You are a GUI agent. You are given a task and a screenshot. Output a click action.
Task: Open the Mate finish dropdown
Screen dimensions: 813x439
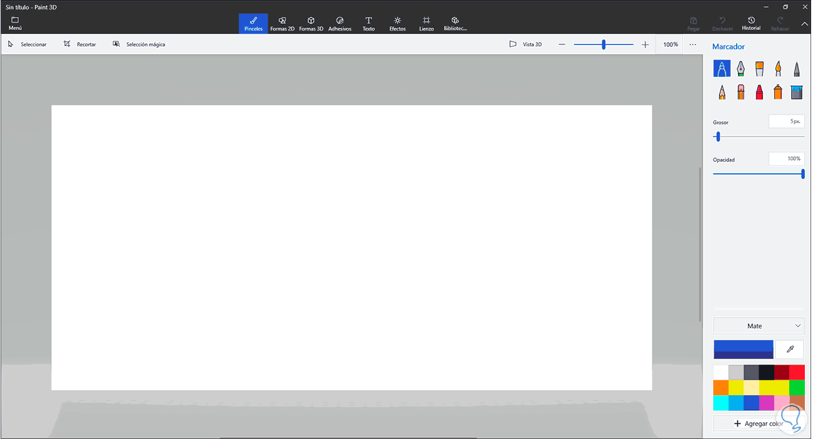click(x=758, y=325)
